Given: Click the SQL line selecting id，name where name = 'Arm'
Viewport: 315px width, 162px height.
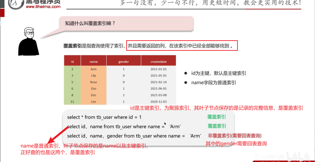Looking at the screenshot, I should (124, 126).
